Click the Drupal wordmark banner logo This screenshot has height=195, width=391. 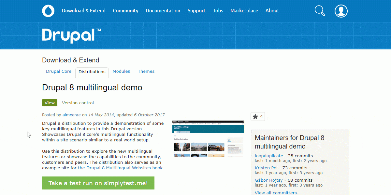71,36
